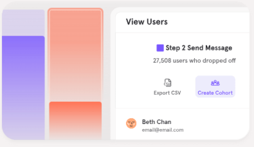The height and width of the screenshot is (147, 254).
Task: Select the highlighted light orange drop-off bar
Action: coord(75,54)
